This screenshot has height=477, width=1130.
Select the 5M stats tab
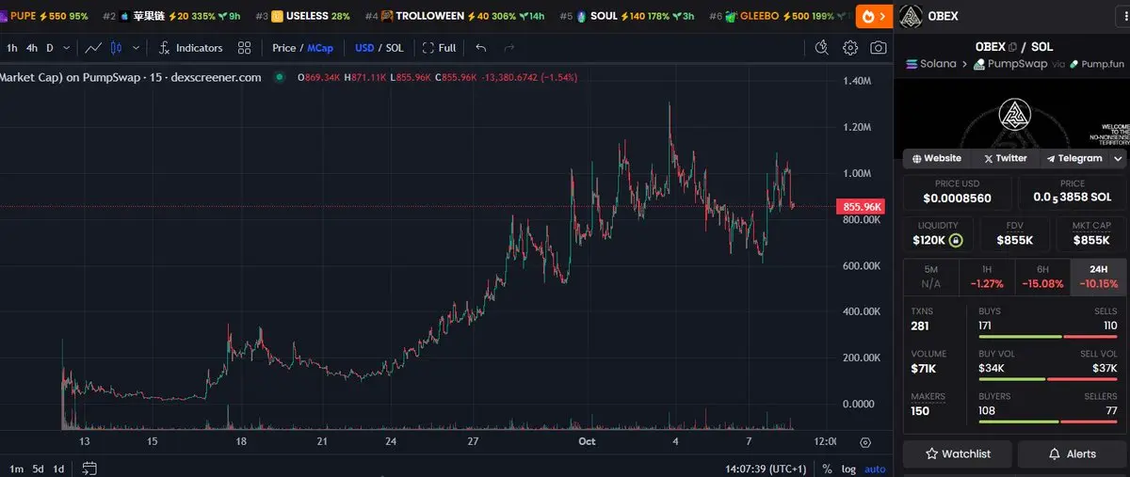(x=930, y=276)
